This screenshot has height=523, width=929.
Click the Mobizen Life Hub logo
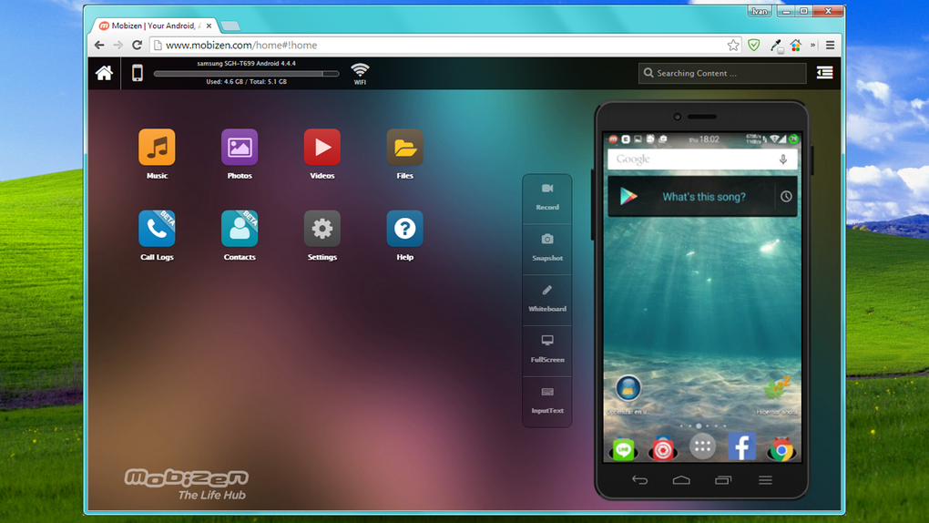tap(187, 485)
